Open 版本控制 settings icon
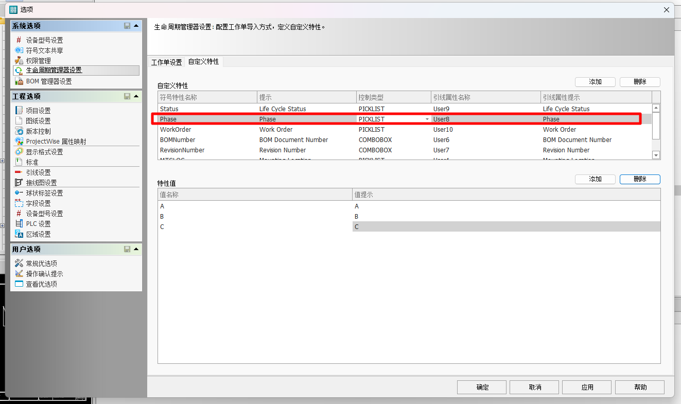The width and height of the screenshot is (681, 404). coord(19,131)
